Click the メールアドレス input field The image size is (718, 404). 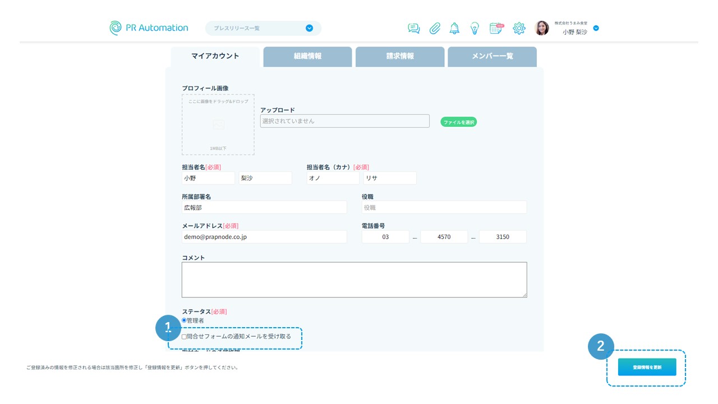264,237
